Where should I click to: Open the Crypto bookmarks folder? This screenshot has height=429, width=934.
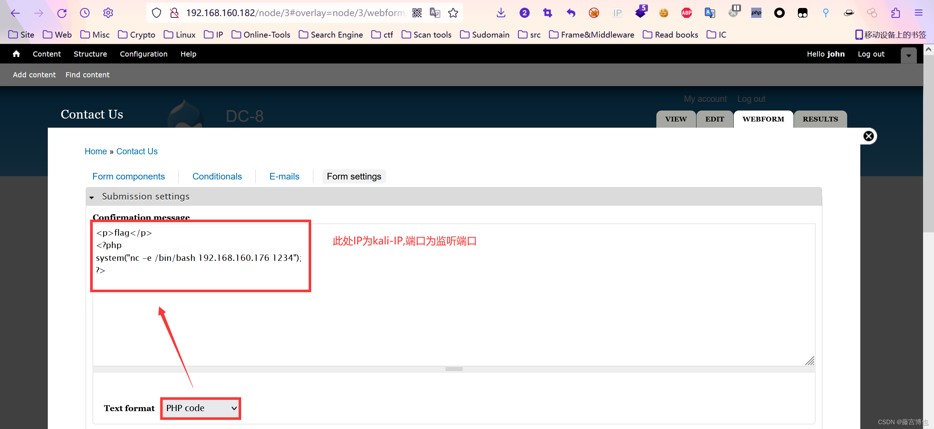point(137,35)
